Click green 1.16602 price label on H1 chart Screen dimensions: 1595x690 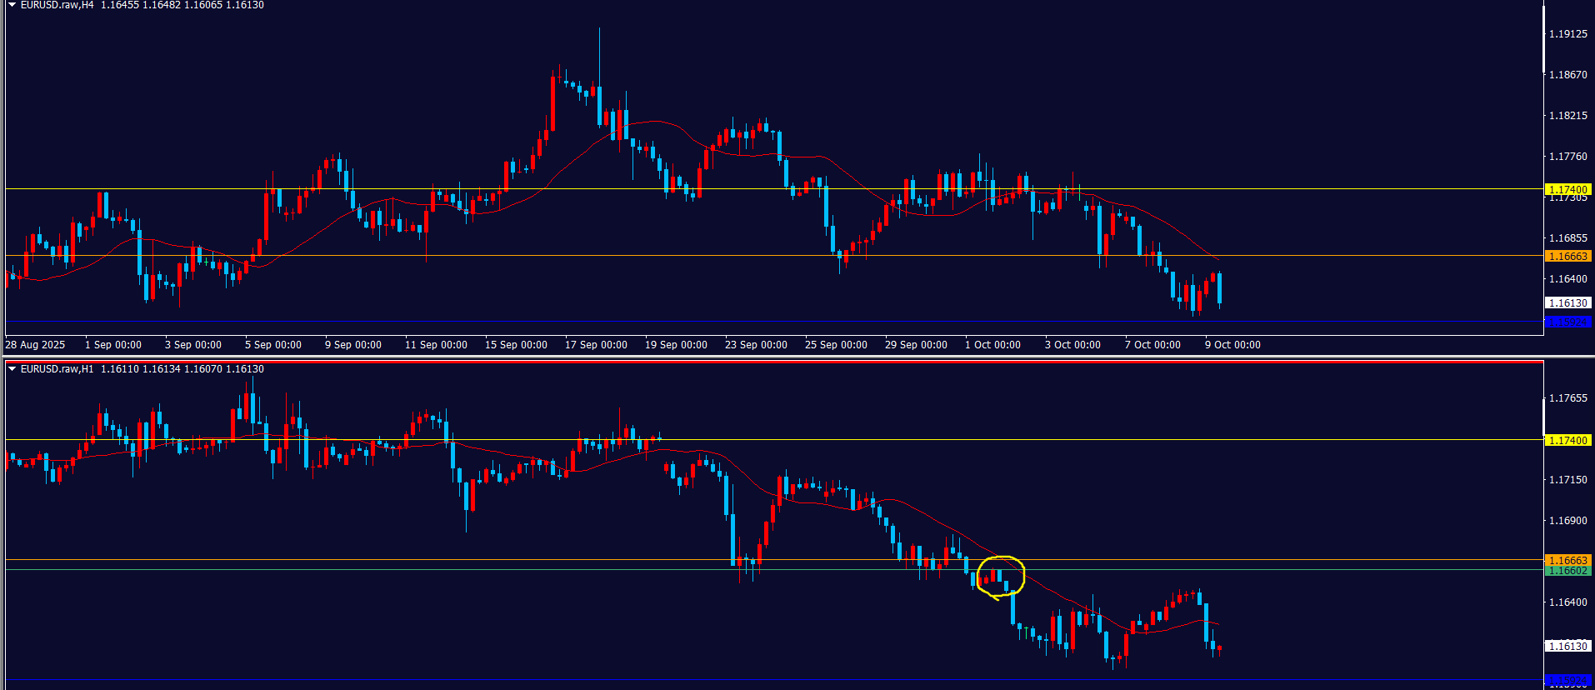coord(1567,572)
